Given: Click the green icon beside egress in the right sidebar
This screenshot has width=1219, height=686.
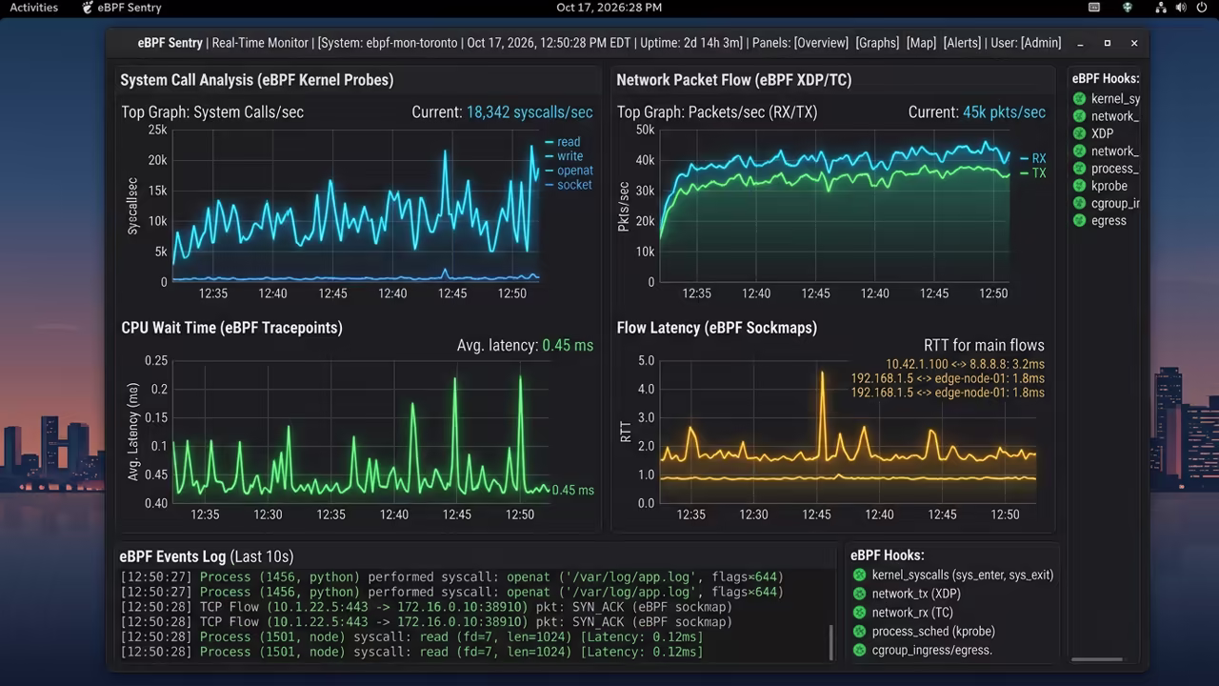Looking at the screenshot, I should (x=1079, y=220).
